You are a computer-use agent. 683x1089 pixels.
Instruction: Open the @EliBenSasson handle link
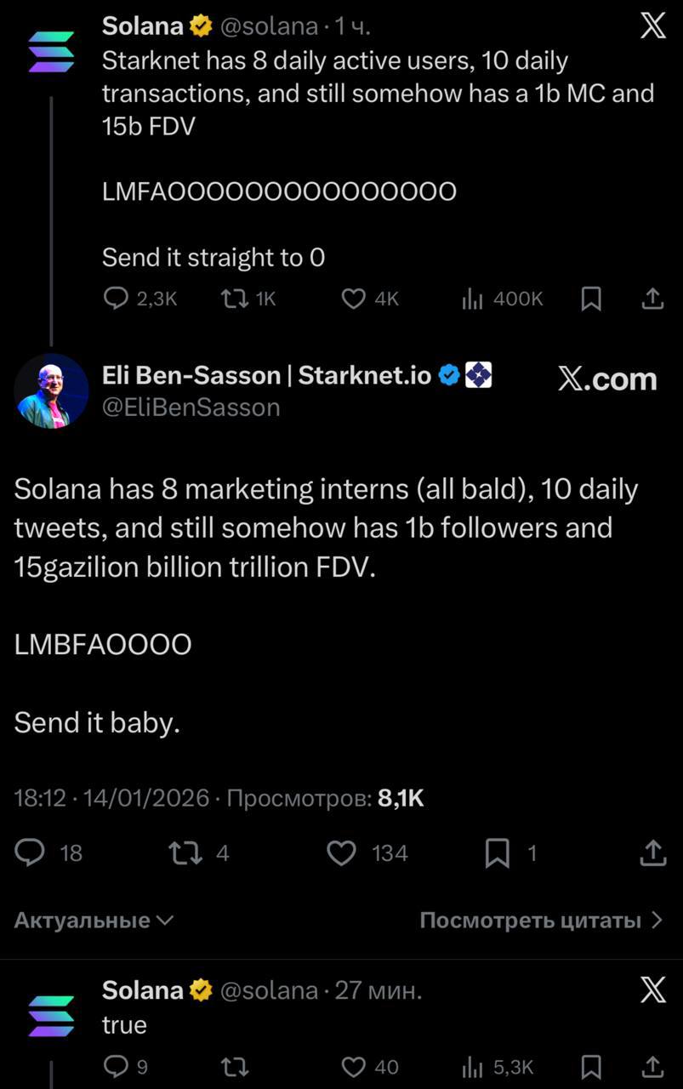click(x=191, y=408)
